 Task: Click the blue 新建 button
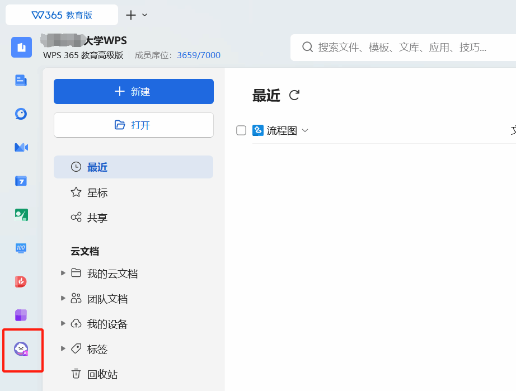point(133,91)
